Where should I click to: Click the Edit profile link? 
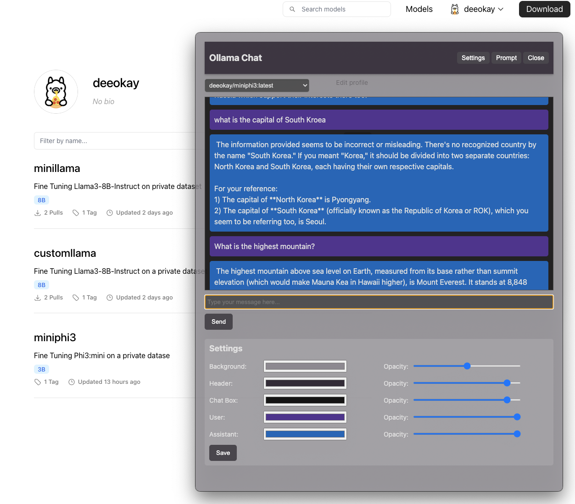click(352, 83)
